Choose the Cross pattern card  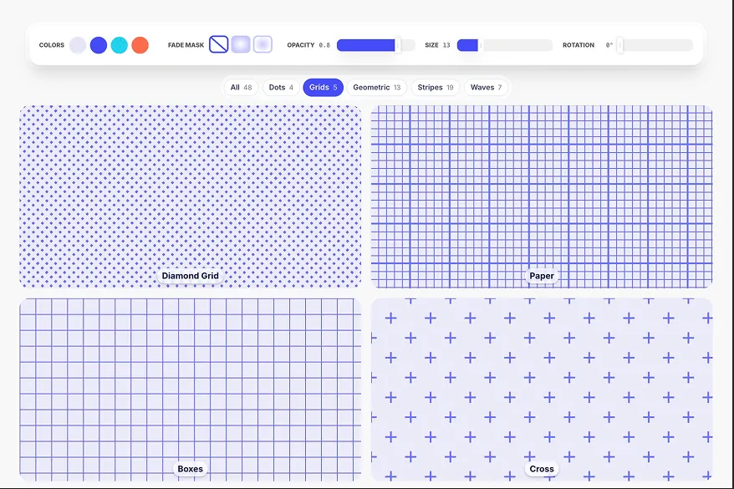pyautogui.click(x=542, y=390)
